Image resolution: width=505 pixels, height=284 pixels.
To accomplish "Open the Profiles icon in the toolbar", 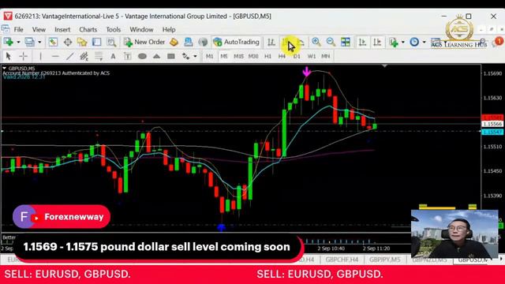I will pyautogui.click(x=30, y=42).
